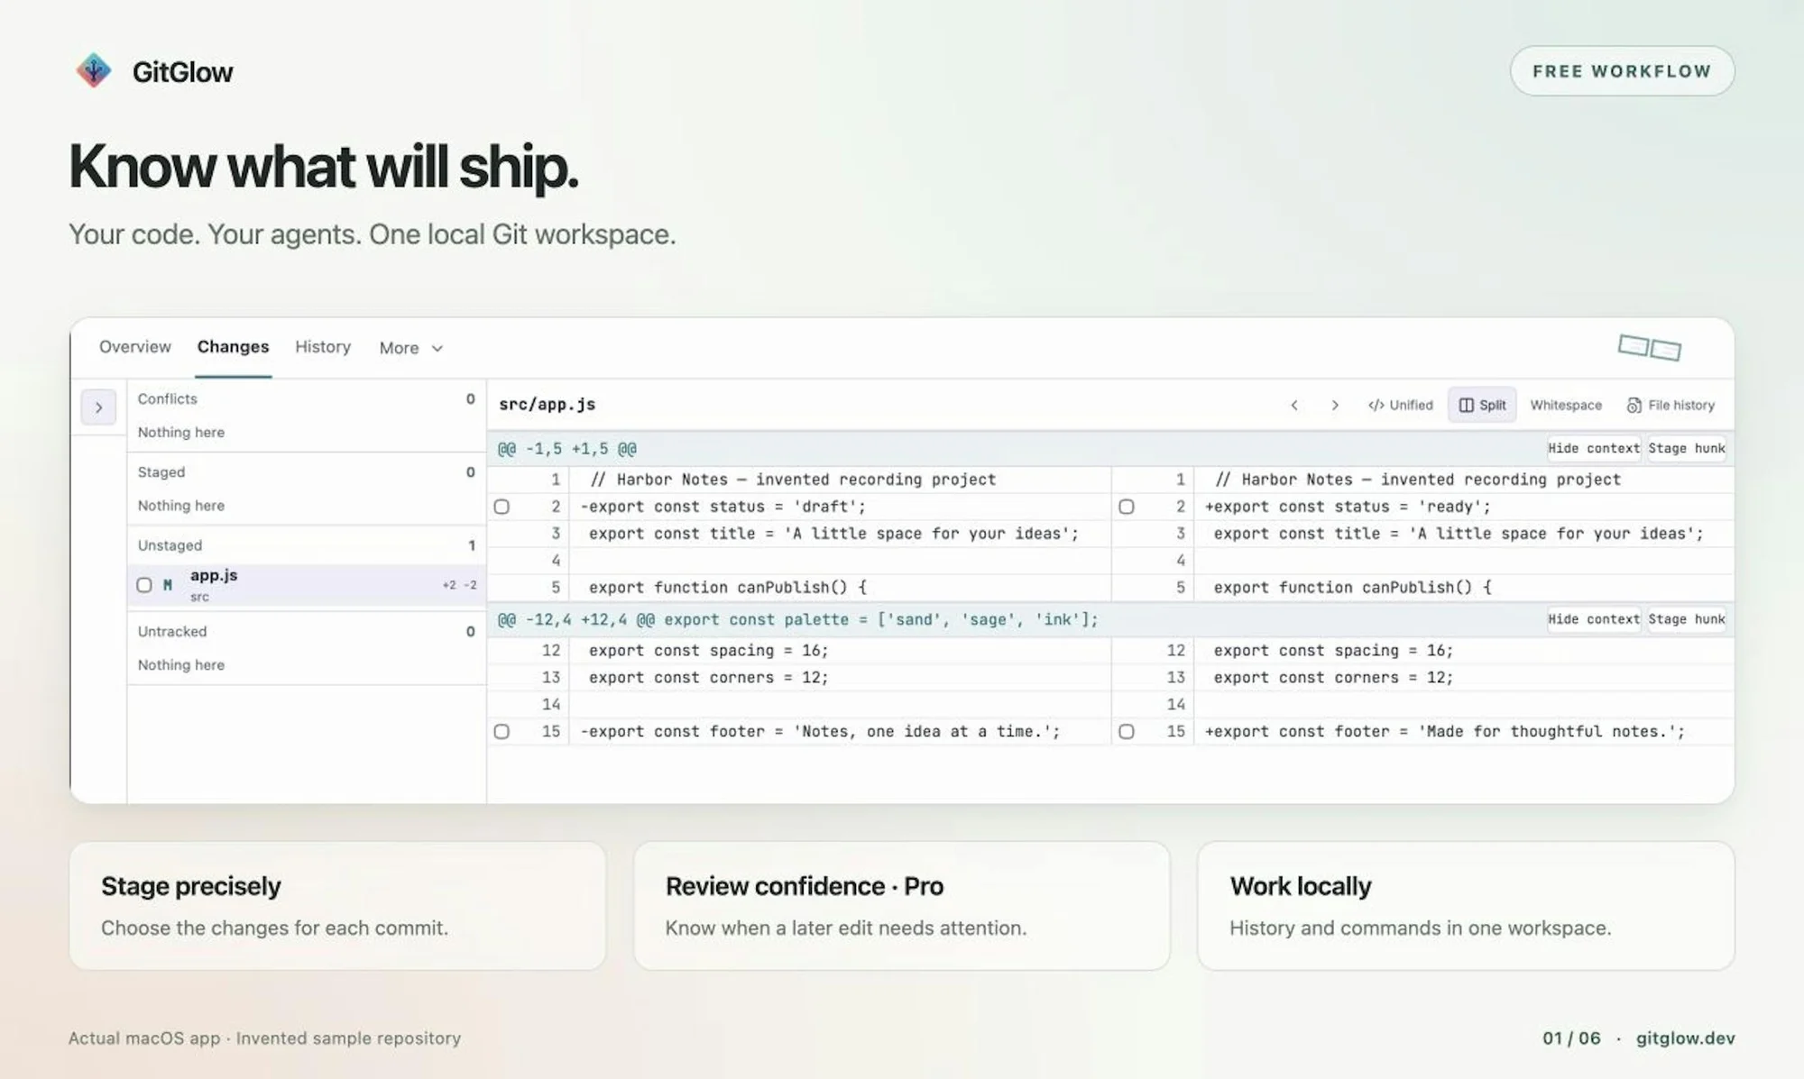
Task: Open File history for src/app.js
Action: (1671, 406)
